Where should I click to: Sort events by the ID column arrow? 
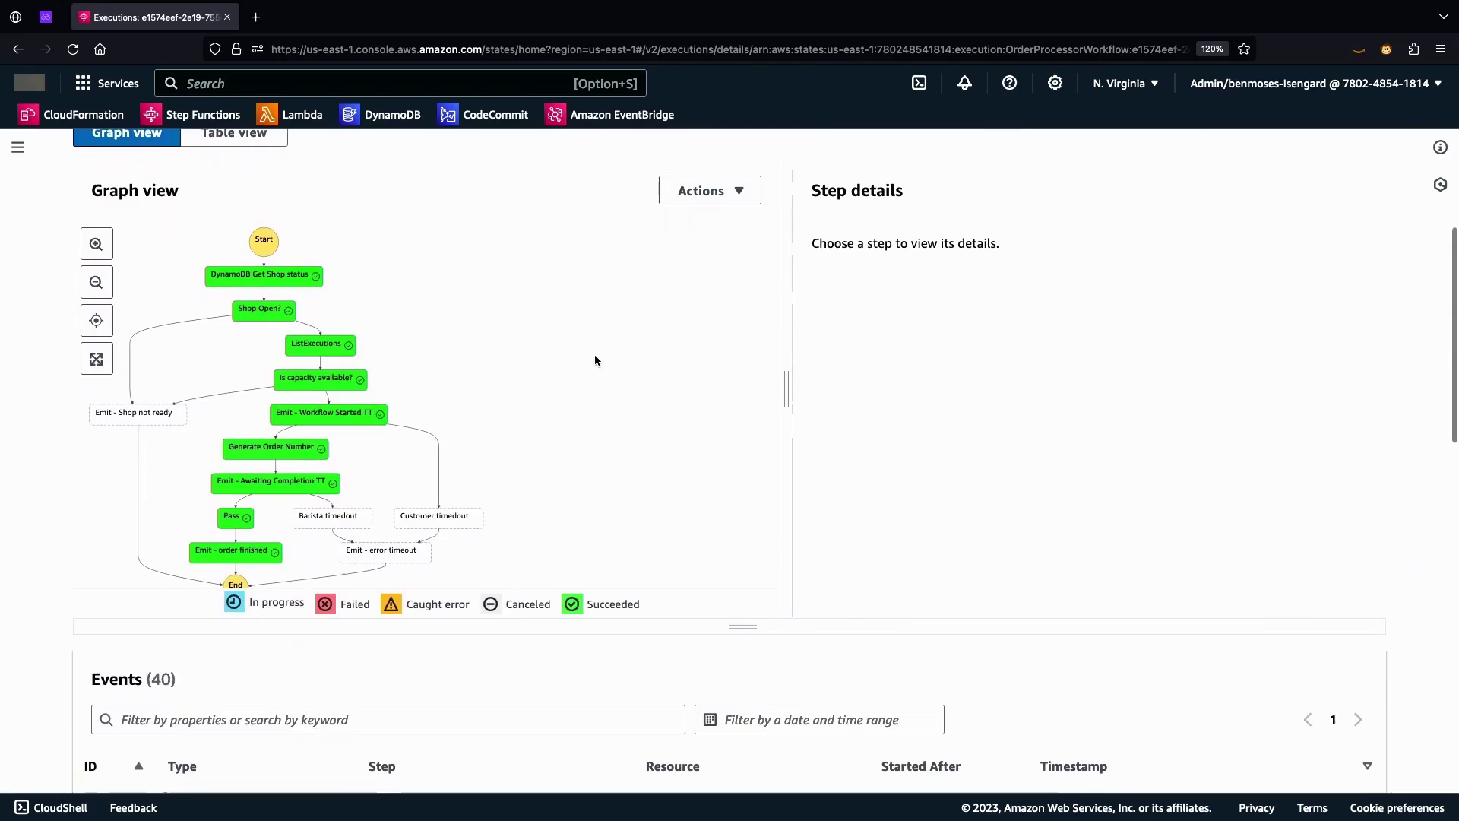tap(138, 766)
